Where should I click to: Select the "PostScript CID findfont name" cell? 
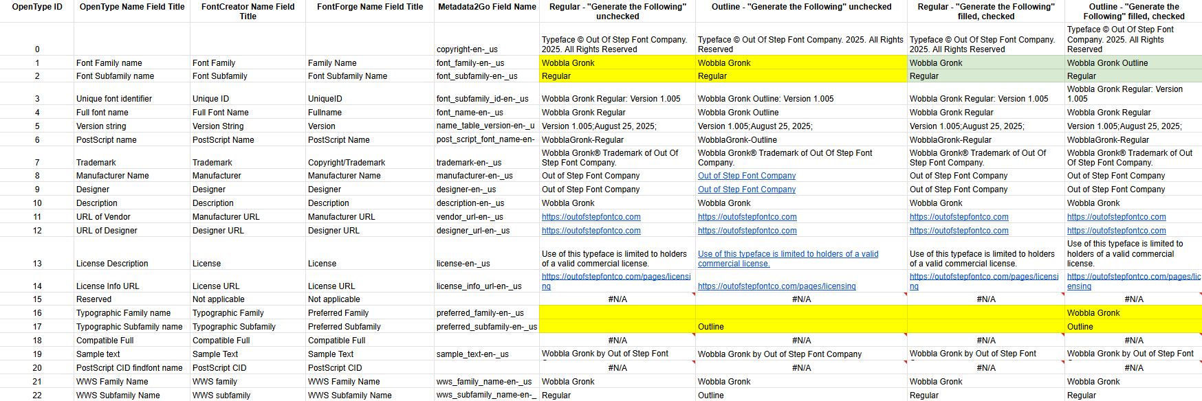point(132,368)
